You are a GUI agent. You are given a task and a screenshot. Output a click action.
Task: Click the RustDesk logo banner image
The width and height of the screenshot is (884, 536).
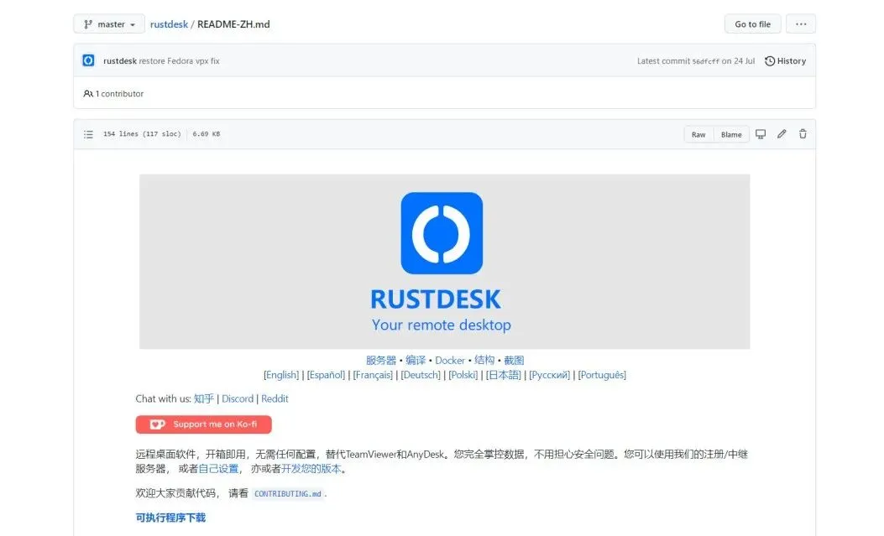point(444,261)
